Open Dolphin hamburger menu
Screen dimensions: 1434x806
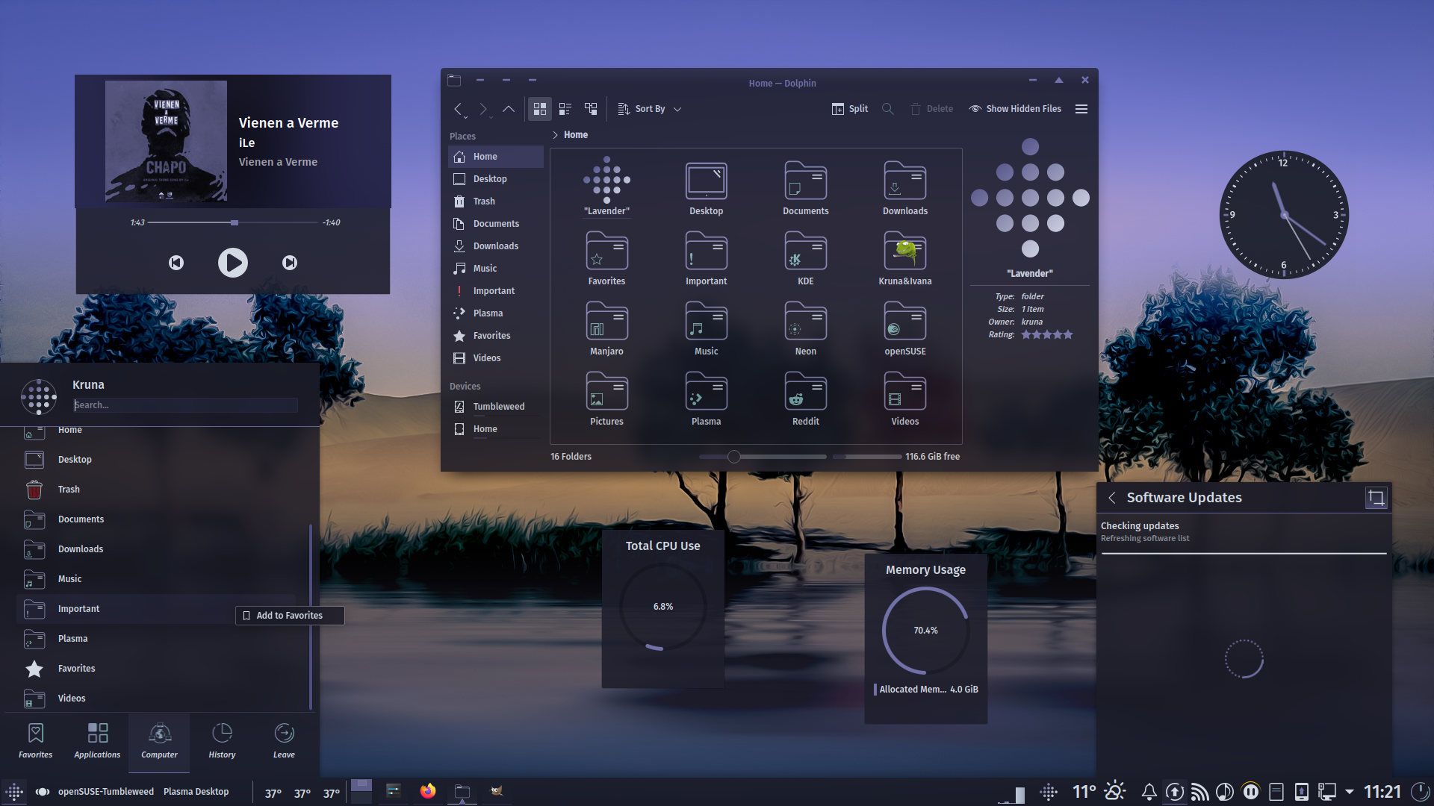point(1081,109)
